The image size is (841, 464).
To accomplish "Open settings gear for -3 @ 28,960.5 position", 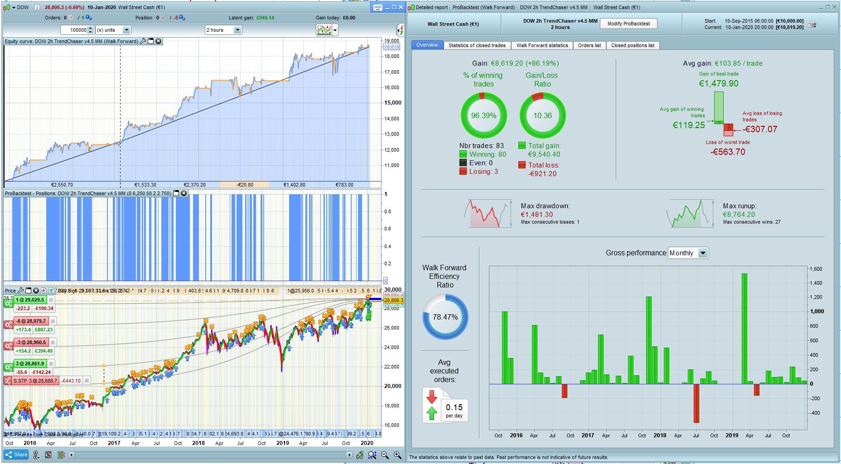I will [9, 346].
